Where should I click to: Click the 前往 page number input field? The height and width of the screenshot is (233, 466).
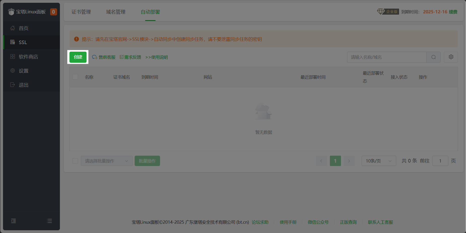(x=440, y=161)
